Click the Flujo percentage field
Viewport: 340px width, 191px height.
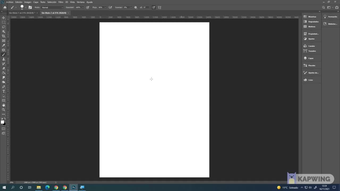(x=101, y=7)
